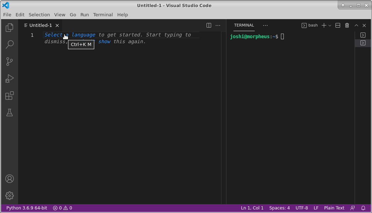This screenshot has height=213, width=372.
Task: Open terminal views more actions menu
Action: [x=265, y=25]
